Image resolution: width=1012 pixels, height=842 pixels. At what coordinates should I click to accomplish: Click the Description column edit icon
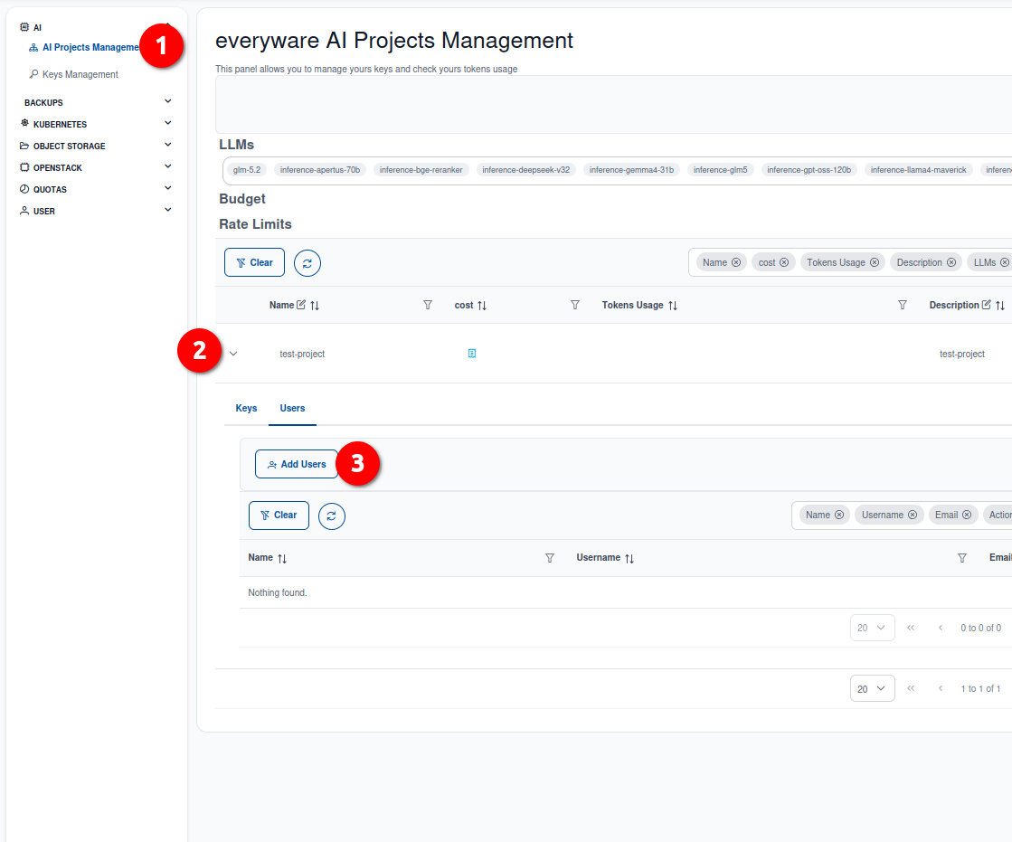tap(986, 305)
